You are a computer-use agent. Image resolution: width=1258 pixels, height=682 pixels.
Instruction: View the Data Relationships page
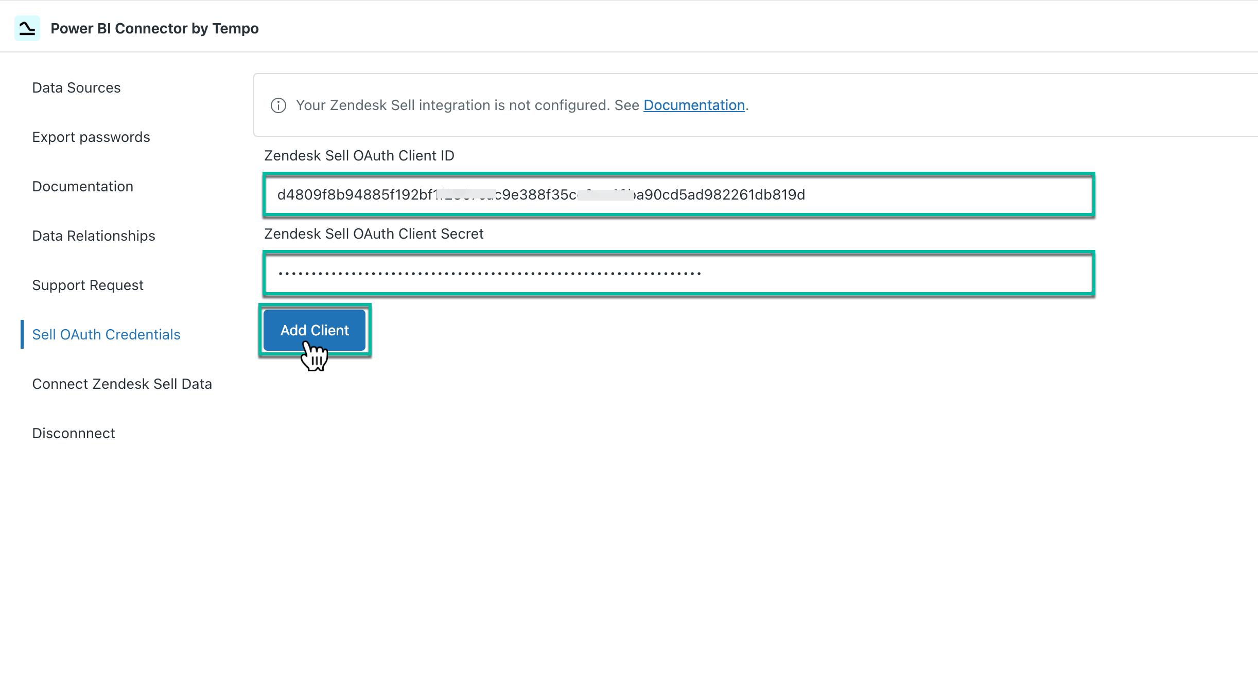pyautogui.click(x=94, y=236)
